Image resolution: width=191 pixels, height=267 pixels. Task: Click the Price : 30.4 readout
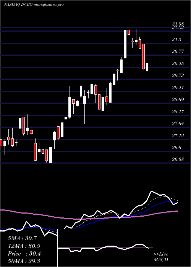click(x=24, y=254)
